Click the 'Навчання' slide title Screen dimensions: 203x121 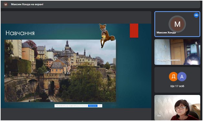(x=20, y=33)
